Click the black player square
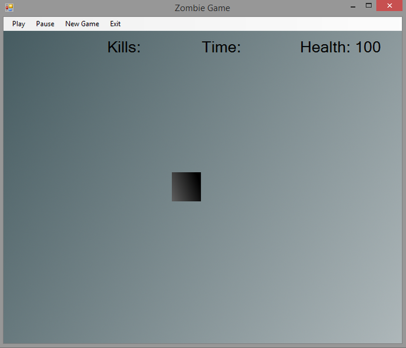Image resolution: width=406 pixels, height=348 pixels. pos(186,187)
